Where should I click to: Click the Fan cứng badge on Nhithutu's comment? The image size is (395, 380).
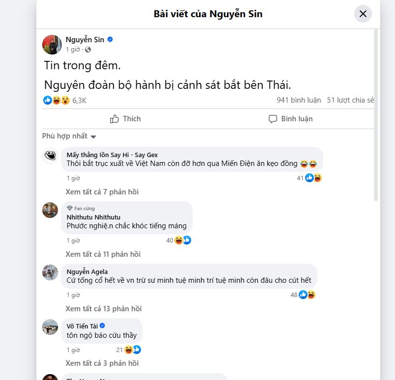click(x=82, y=208)
